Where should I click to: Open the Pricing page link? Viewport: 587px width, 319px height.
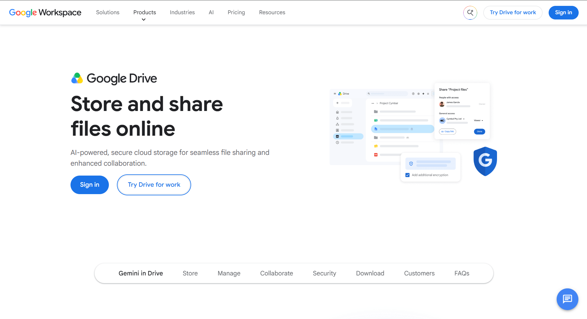[x=236, y=12]
